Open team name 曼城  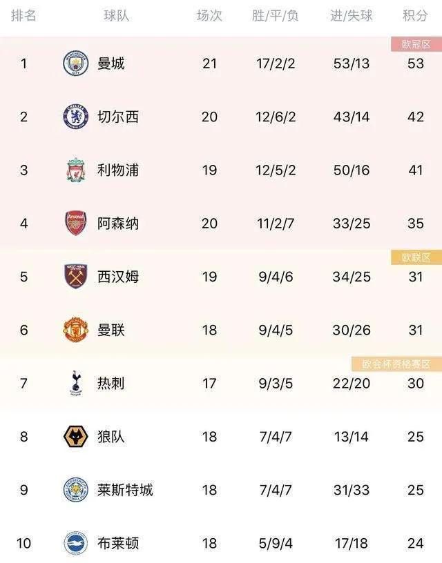pyautogui.click(x=111, y=63)
